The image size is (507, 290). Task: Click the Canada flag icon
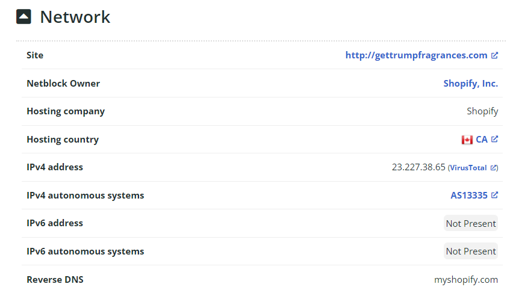pyautogui.click(x=467, y=140)
